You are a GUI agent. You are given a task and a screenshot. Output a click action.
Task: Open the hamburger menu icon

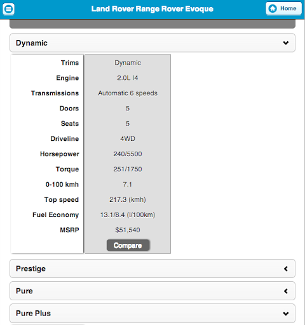8,9
